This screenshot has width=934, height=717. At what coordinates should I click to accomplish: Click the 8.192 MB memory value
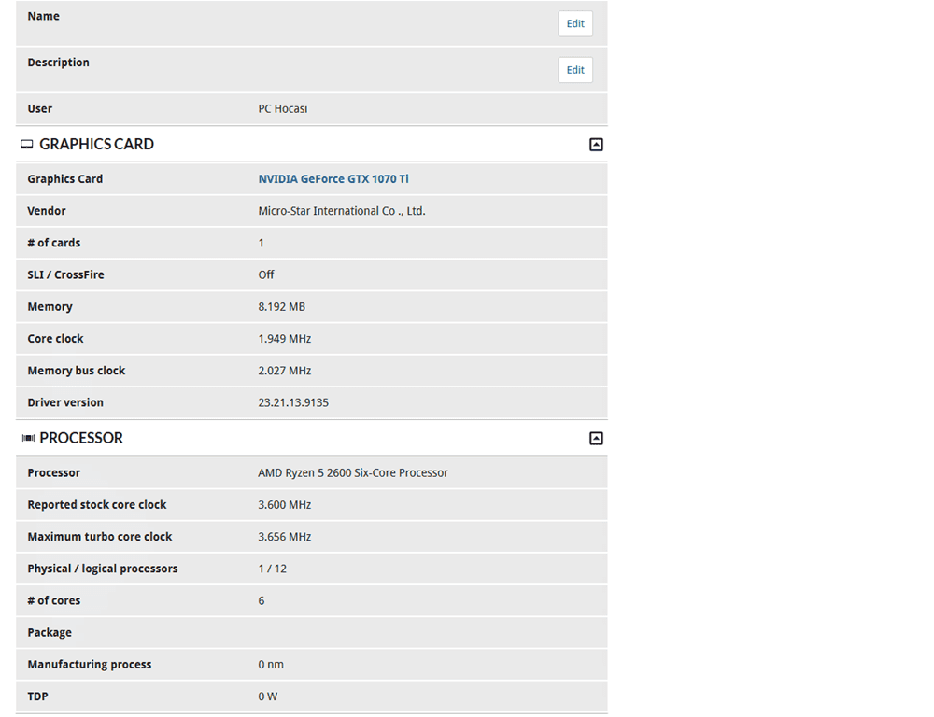pos(282,307)
